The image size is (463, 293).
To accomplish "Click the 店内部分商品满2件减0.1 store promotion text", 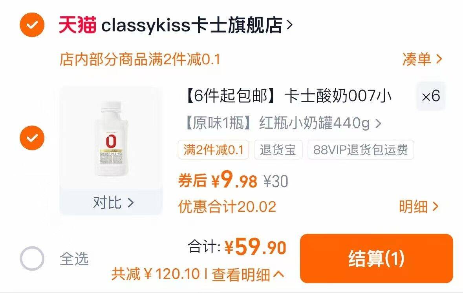I will pos(140,59).
